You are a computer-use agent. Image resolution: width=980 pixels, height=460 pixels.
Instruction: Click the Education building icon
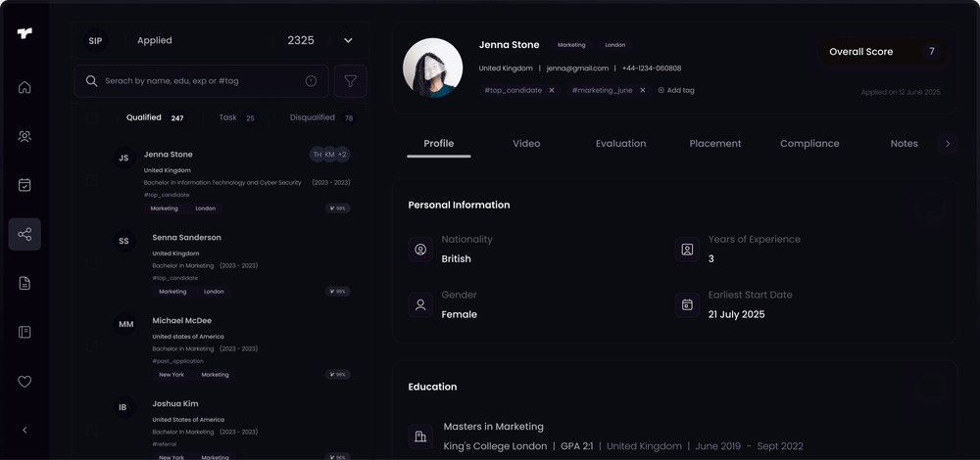[420, 437]
